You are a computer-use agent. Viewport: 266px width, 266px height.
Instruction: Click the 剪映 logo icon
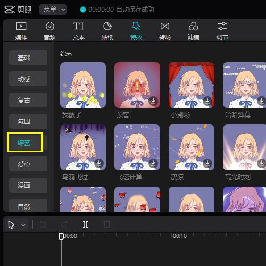pyautogui.click(x=10, y=10)
